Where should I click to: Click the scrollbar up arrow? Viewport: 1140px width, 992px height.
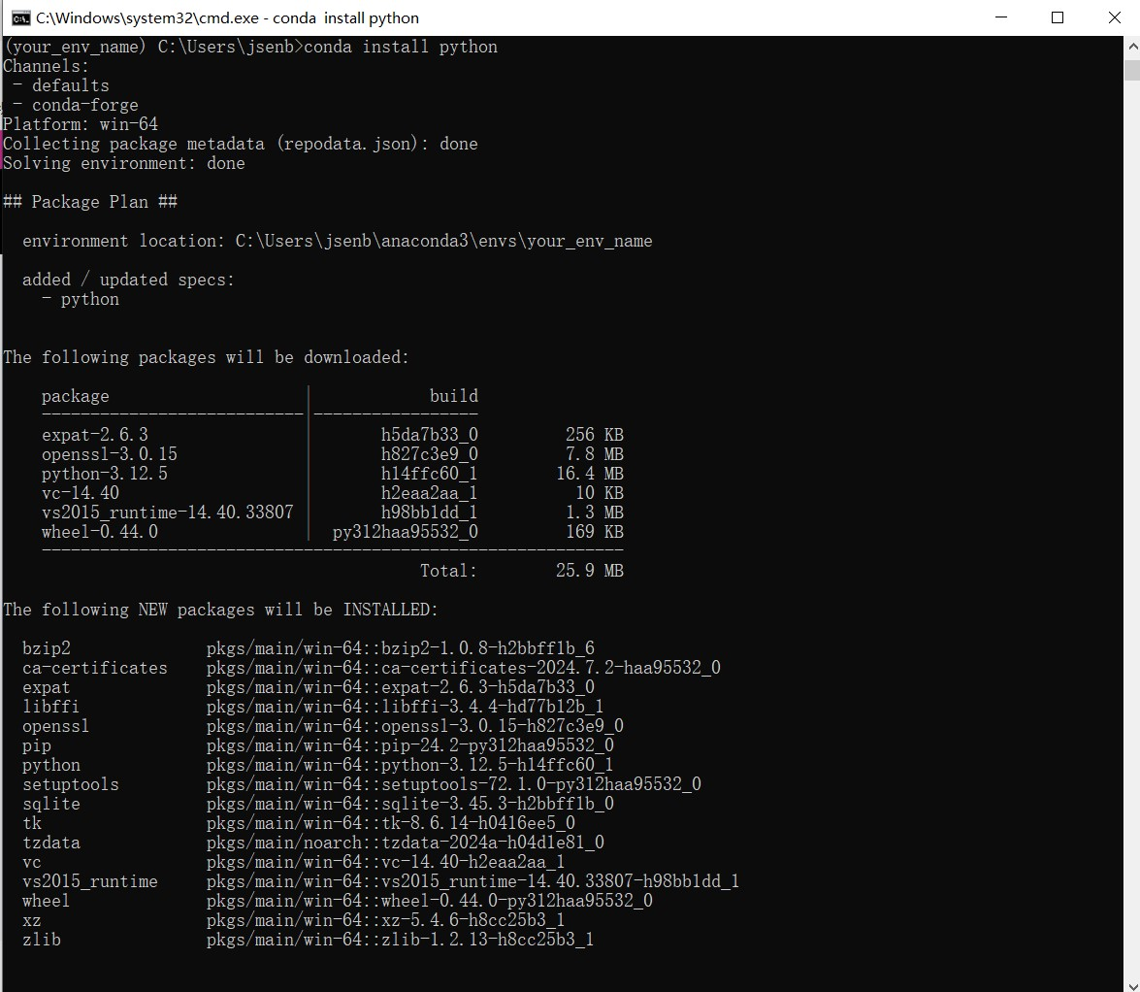1131,46
